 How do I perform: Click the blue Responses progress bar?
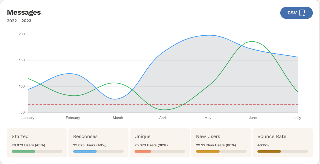coord(98,151)
